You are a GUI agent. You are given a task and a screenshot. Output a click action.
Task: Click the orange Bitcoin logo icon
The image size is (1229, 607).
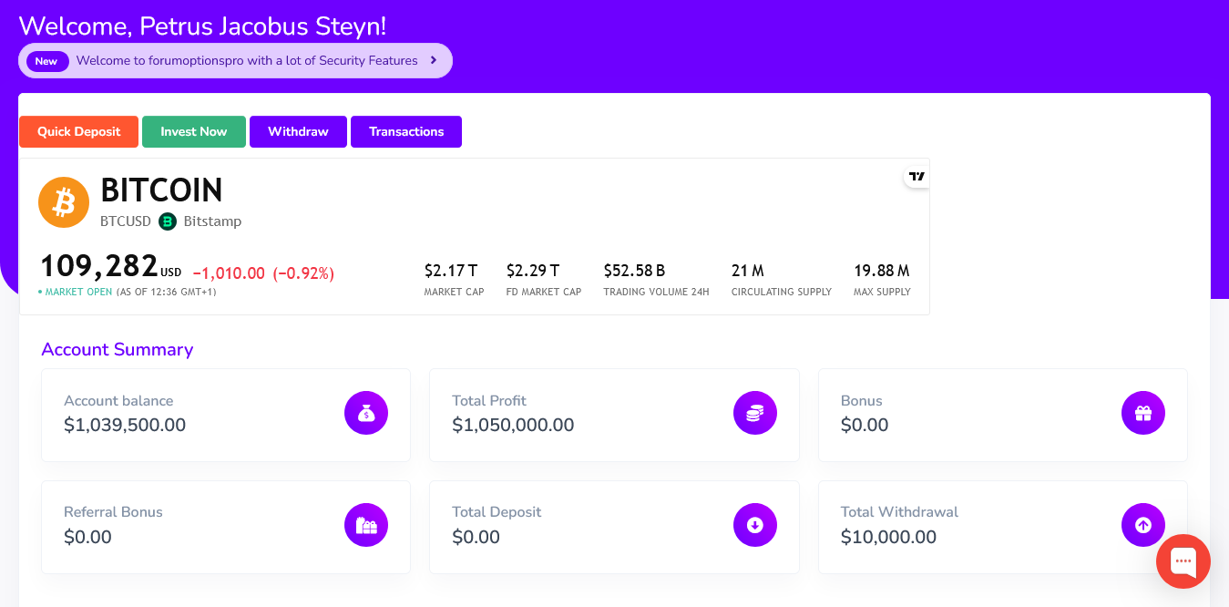tap(64, 202)
